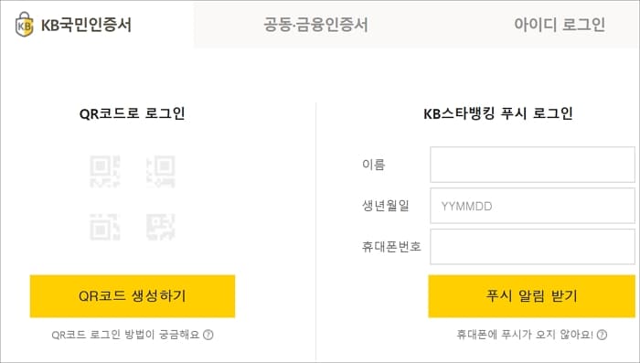The image size is (640, 363).
Task: Switch to the 아이디 로그인 tab
Action: point(560,25)
